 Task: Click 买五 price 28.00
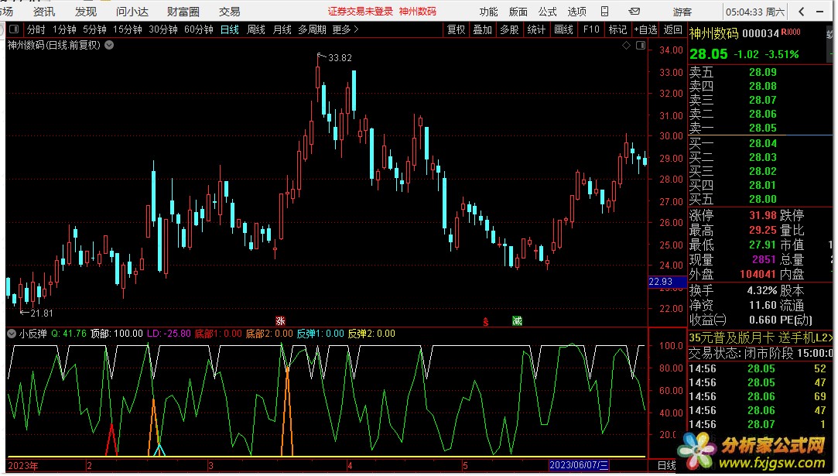[x=763, y=199]
